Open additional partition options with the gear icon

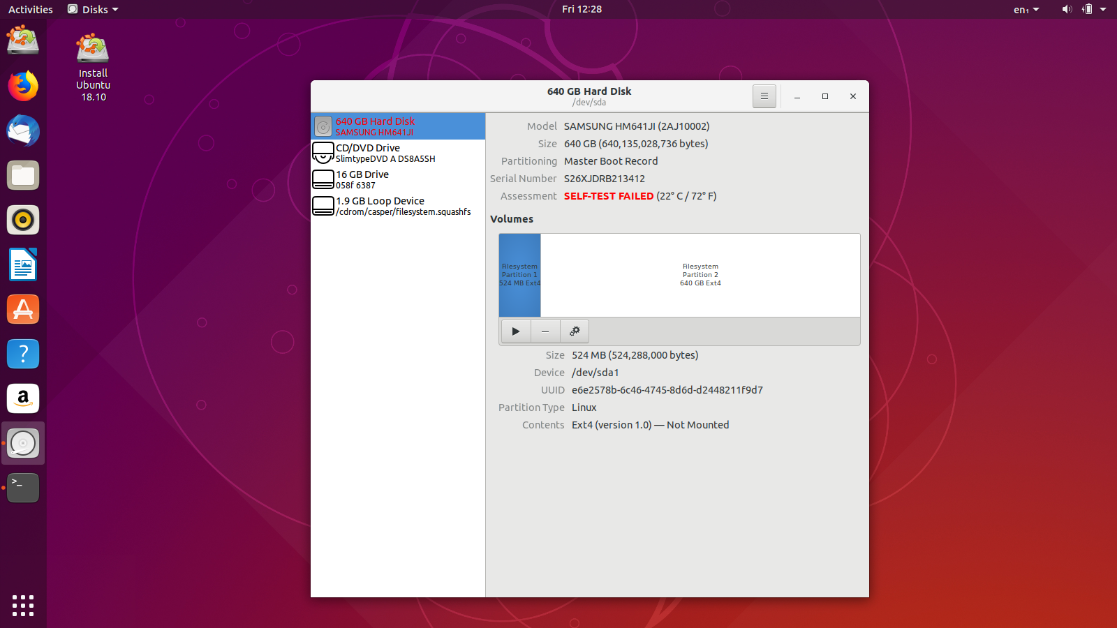pos(574,331)
